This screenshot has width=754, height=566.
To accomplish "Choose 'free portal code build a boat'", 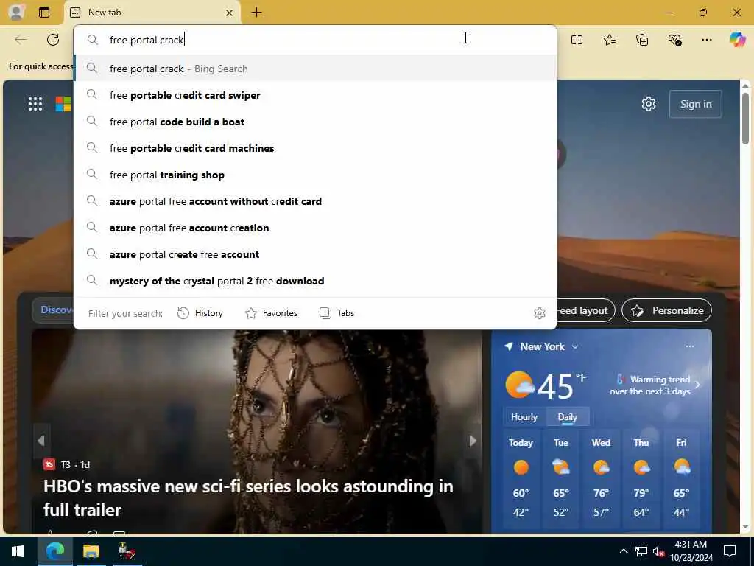I will [x=315, y=122].
